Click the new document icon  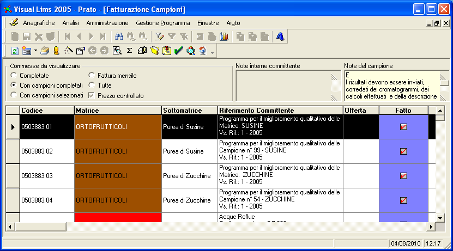[x=15, y=36]
